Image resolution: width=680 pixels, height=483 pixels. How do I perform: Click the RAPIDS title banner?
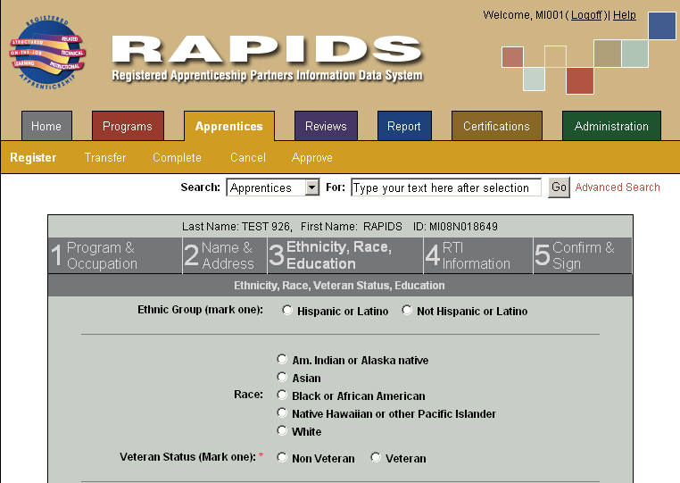click(x=267, y=58)
